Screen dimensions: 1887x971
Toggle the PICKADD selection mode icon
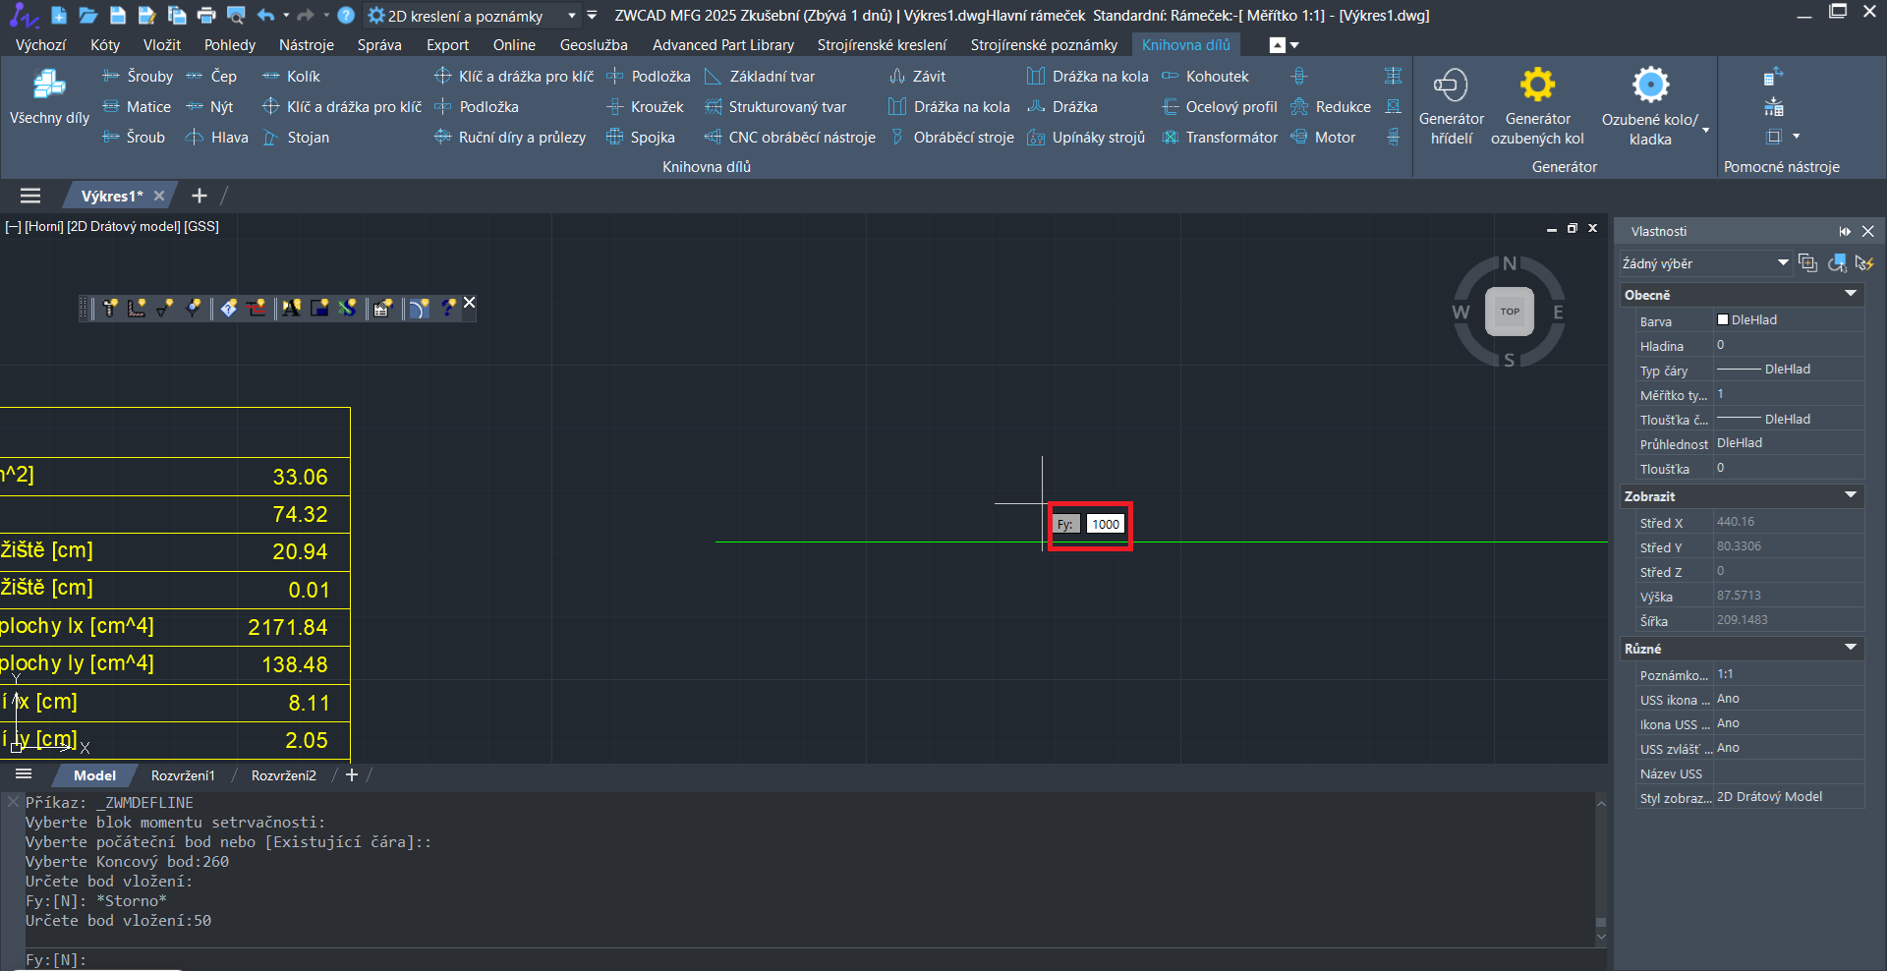pos(1807,263)
